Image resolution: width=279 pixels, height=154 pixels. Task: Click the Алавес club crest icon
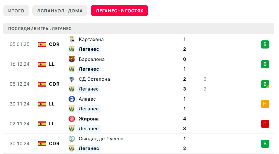(x=72, y=99)
